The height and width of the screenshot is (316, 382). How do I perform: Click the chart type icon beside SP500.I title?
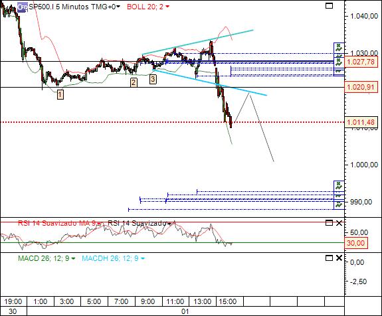[23, 7]
